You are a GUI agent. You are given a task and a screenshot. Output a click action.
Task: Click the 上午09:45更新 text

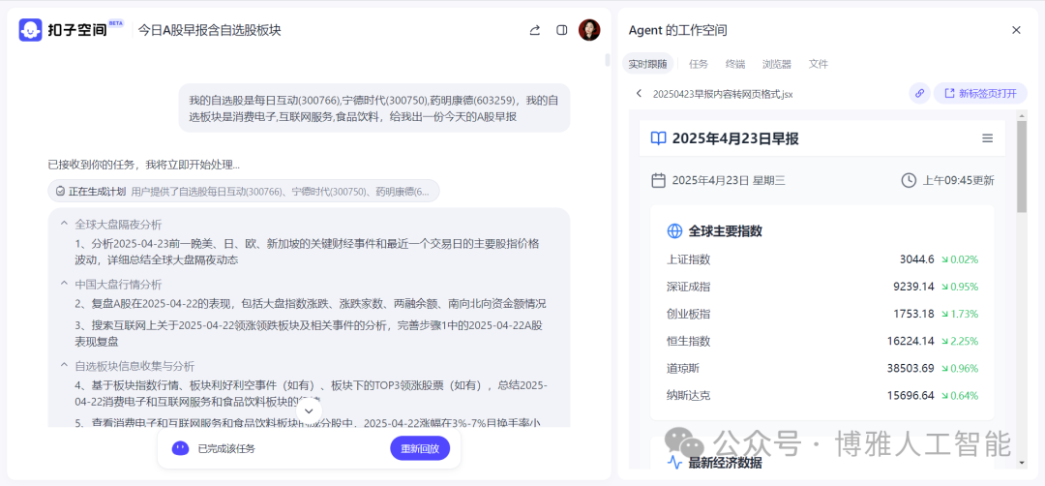point(958,180)
